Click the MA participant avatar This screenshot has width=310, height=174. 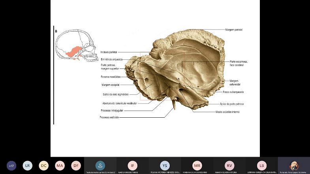[60, 166]
